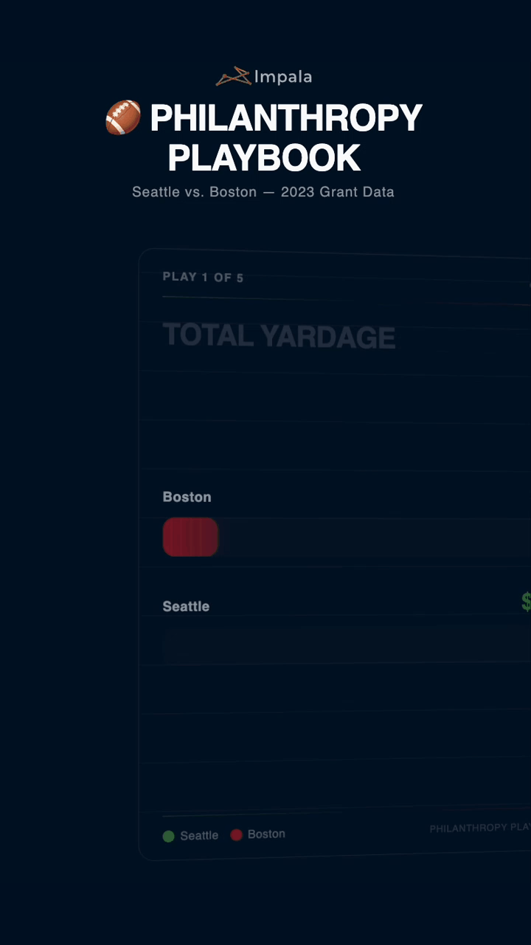Click the Boston legend text
The height and width of the screenshot is (945, 531).
tap(266, 834)
